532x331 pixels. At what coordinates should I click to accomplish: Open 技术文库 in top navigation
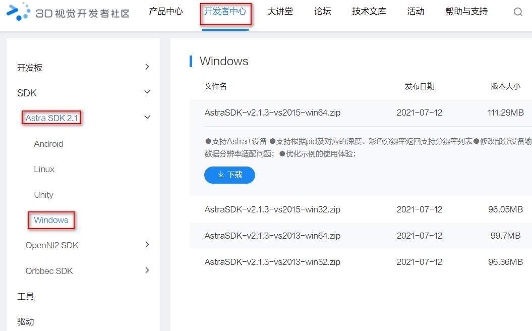pos(369,12)
